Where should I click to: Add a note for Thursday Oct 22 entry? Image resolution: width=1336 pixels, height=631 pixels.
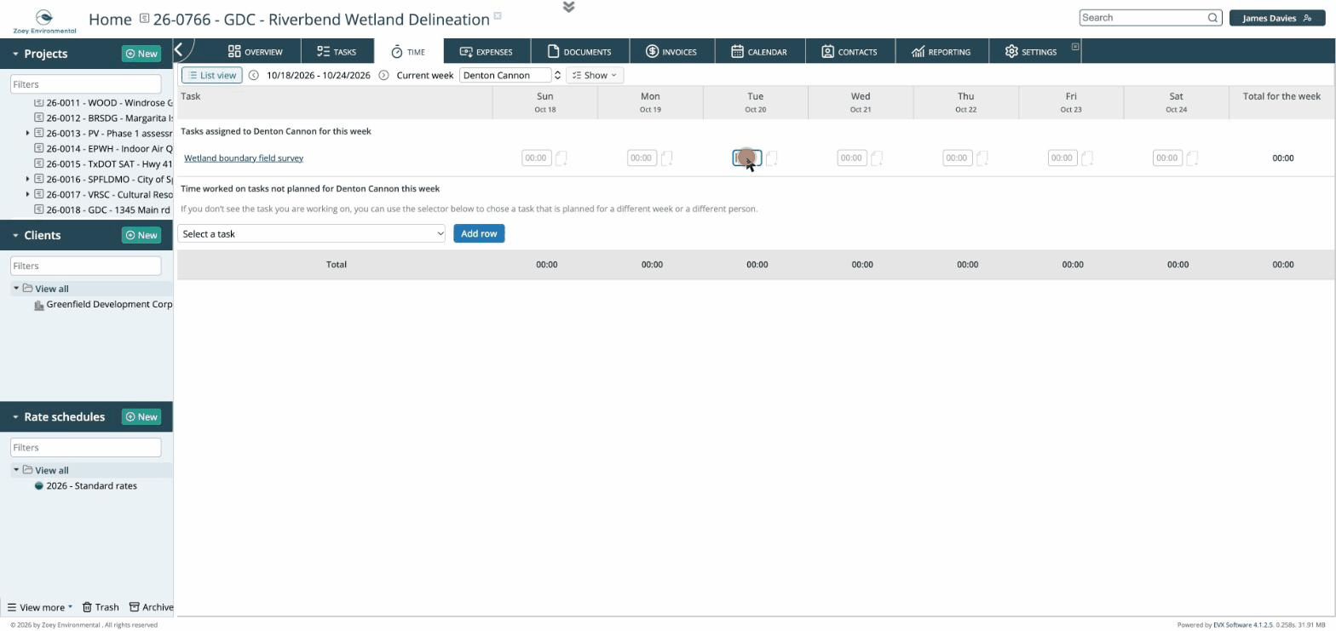pyautogui.click(x=982, y=158)
